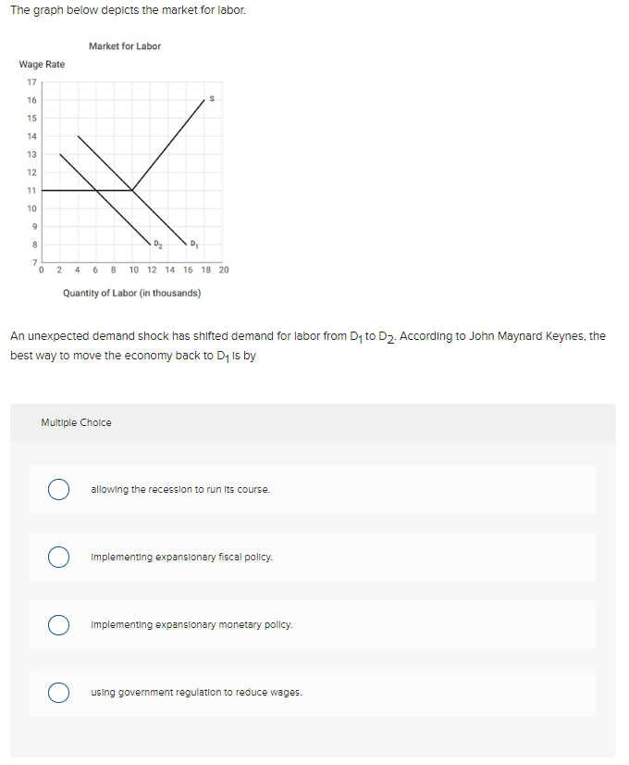Click the wage value 11 on the vertical axis
The height and width of the screenshot is (765, 629).
tap(31, 190)
